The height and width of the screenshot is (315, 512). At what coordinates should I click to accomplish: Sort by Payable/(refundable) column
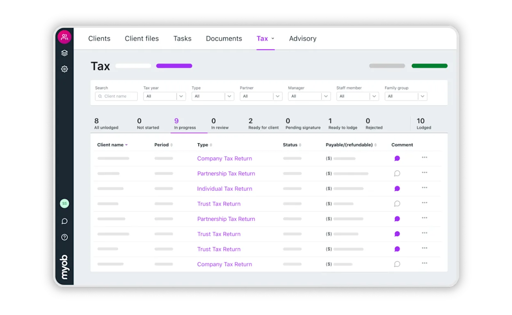pos(351,145)
